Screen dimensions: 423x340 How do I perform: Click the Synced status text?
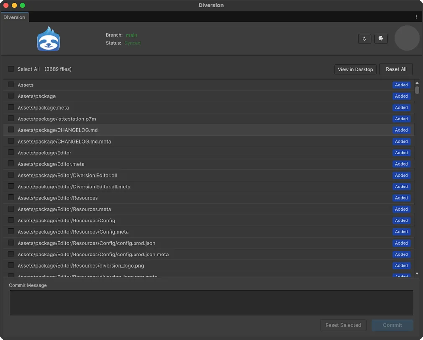click(x=133, y=43)
